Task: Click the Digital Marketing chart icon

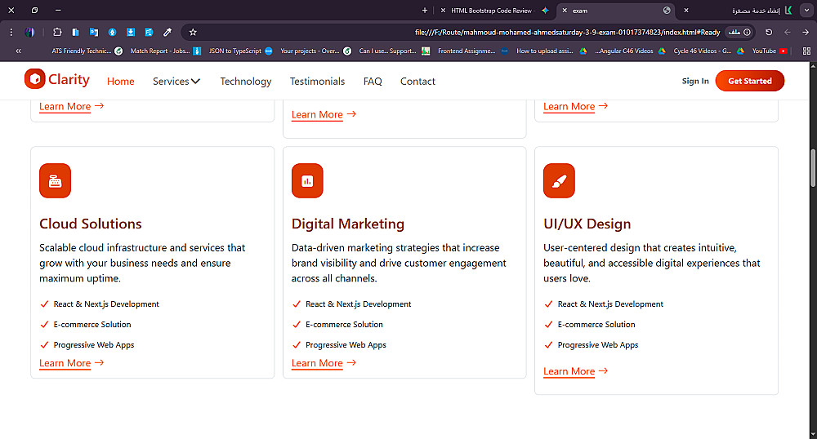Action: (x=307, y=180)
